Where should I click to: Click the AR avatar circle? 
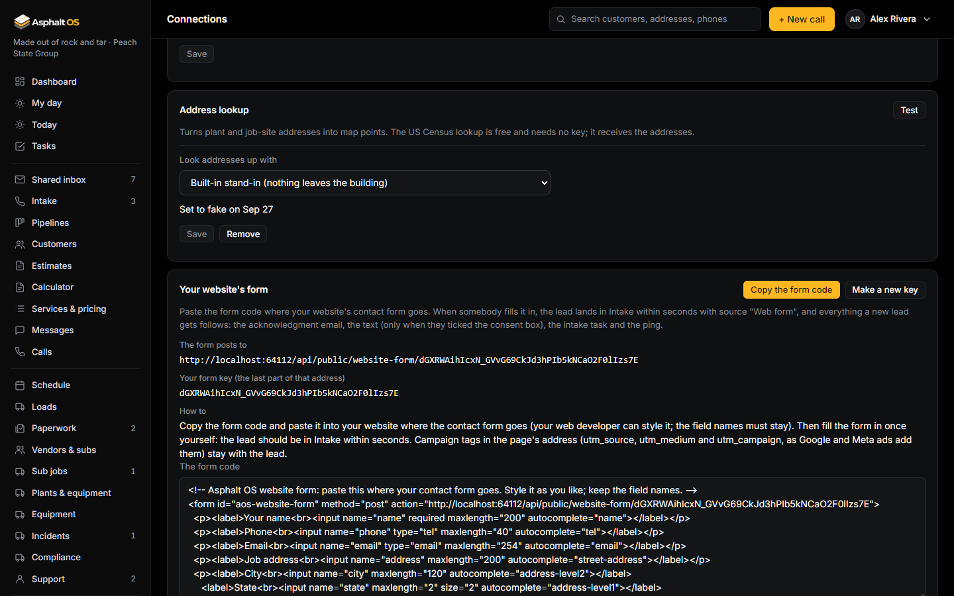tap(855, 19)
